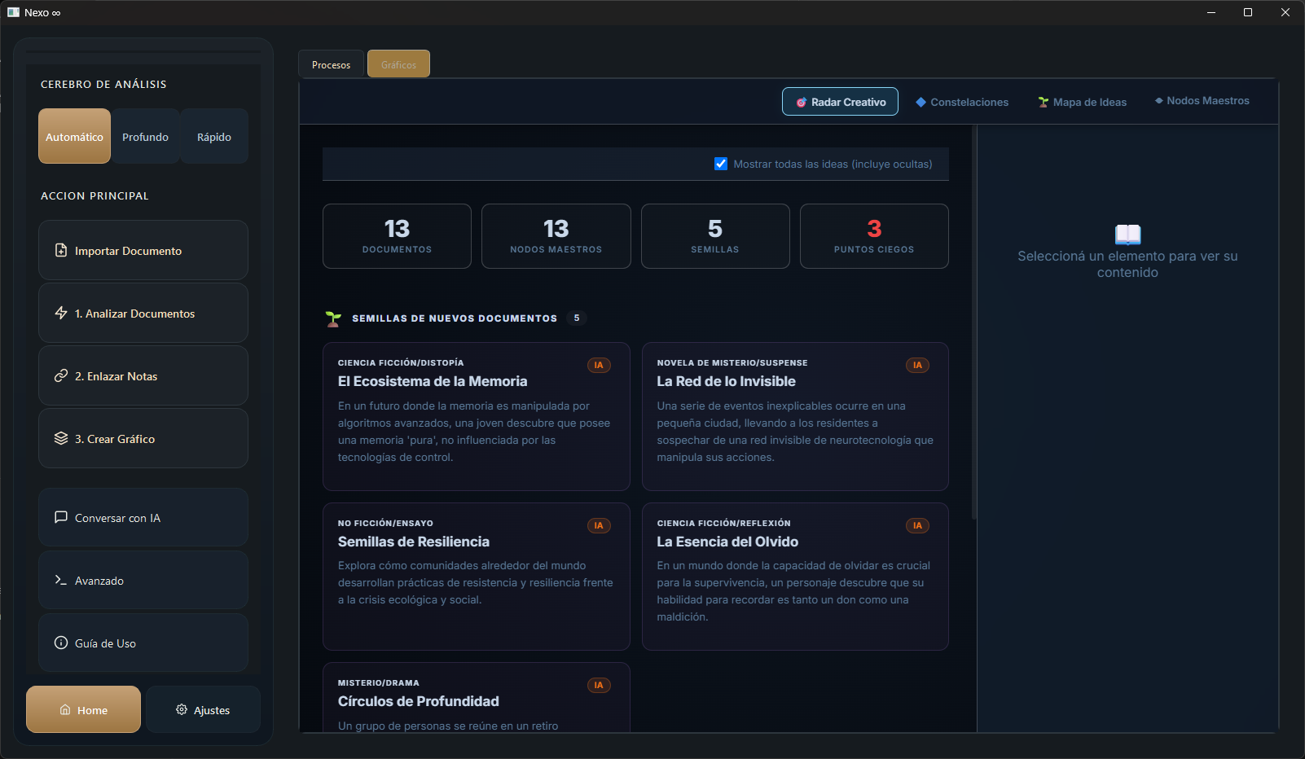Screen dimensions: 1305x759
Task: Click the 3 Puntos Ciegos stat card
Action: click(874, 236)
